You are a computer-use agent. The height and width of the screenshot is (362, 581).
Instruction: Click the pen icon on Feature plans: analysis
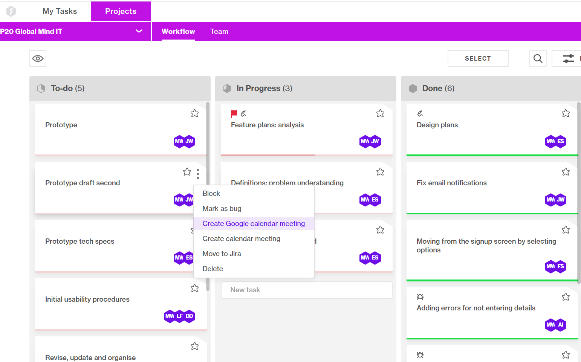click(243, 113)
